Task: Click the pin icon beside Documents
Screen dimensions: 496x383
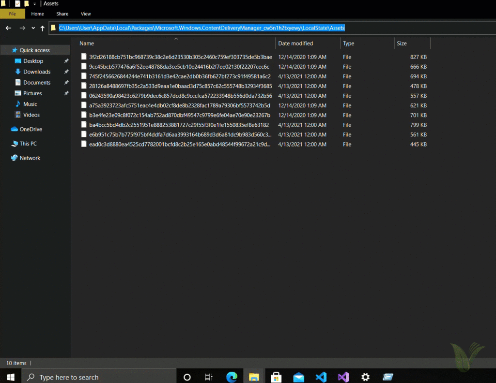Action: coord(66,82)
